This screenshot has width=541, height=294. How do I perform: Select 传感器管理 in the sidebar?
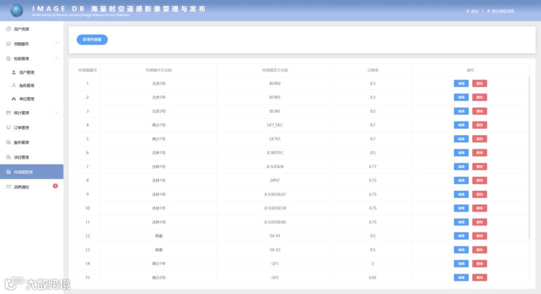pos(32,172)
